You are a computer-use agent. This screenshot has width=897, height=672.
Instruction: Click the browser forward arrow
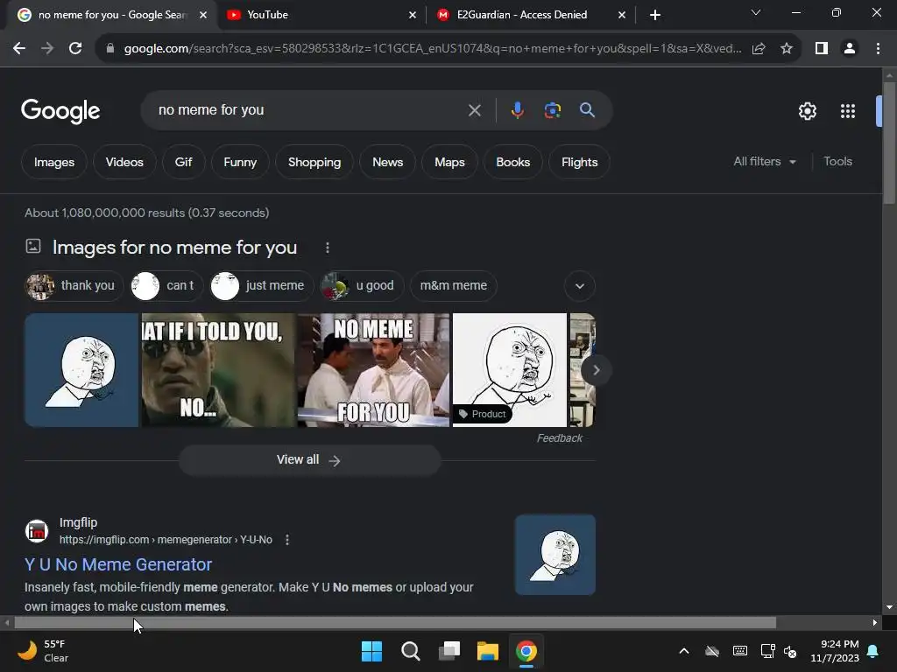click(x=47, y=49)
